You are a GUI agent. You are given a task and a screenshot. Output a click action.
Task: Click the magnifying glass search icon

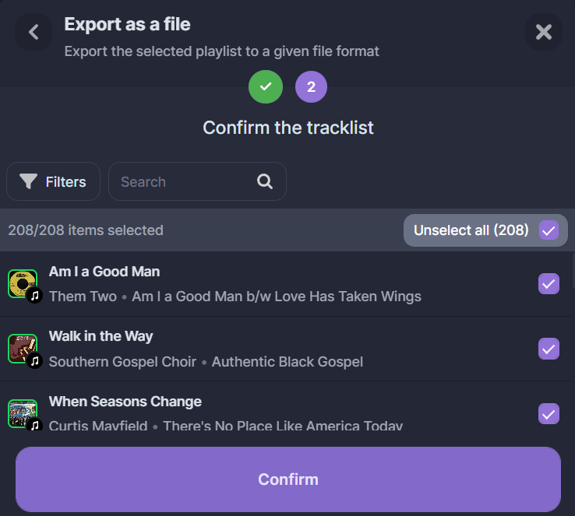[x=265, y=181]
